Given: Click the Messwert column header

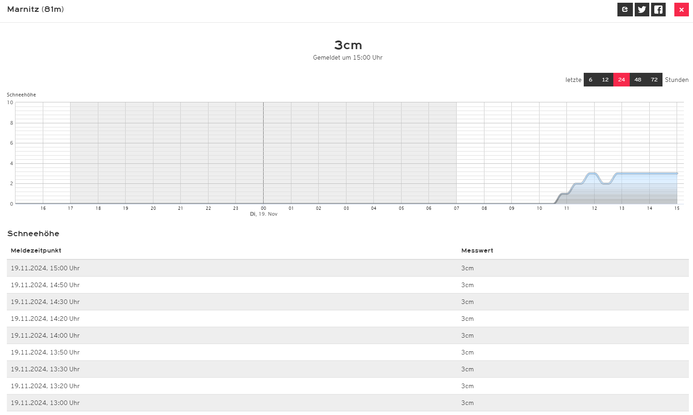Looking at the screenshot, I should [477, 250].
